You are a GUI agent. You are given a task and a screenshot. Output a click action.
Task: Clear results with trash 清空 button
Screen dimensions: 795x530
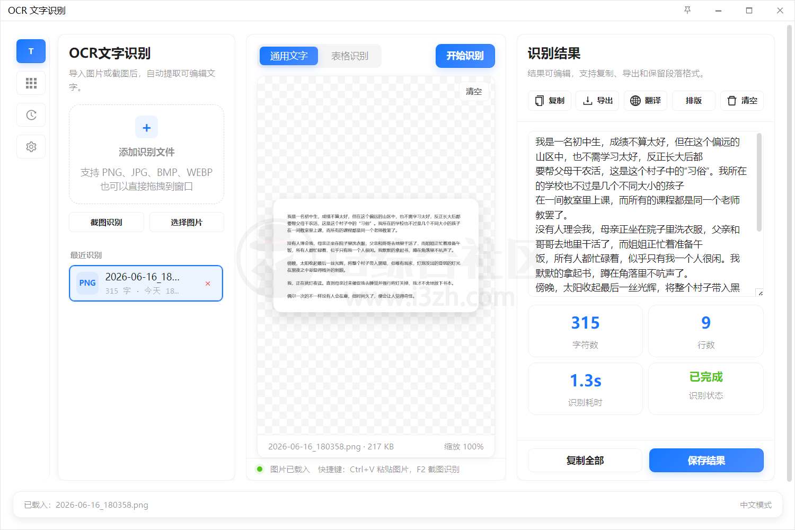(x=742, y=101)
